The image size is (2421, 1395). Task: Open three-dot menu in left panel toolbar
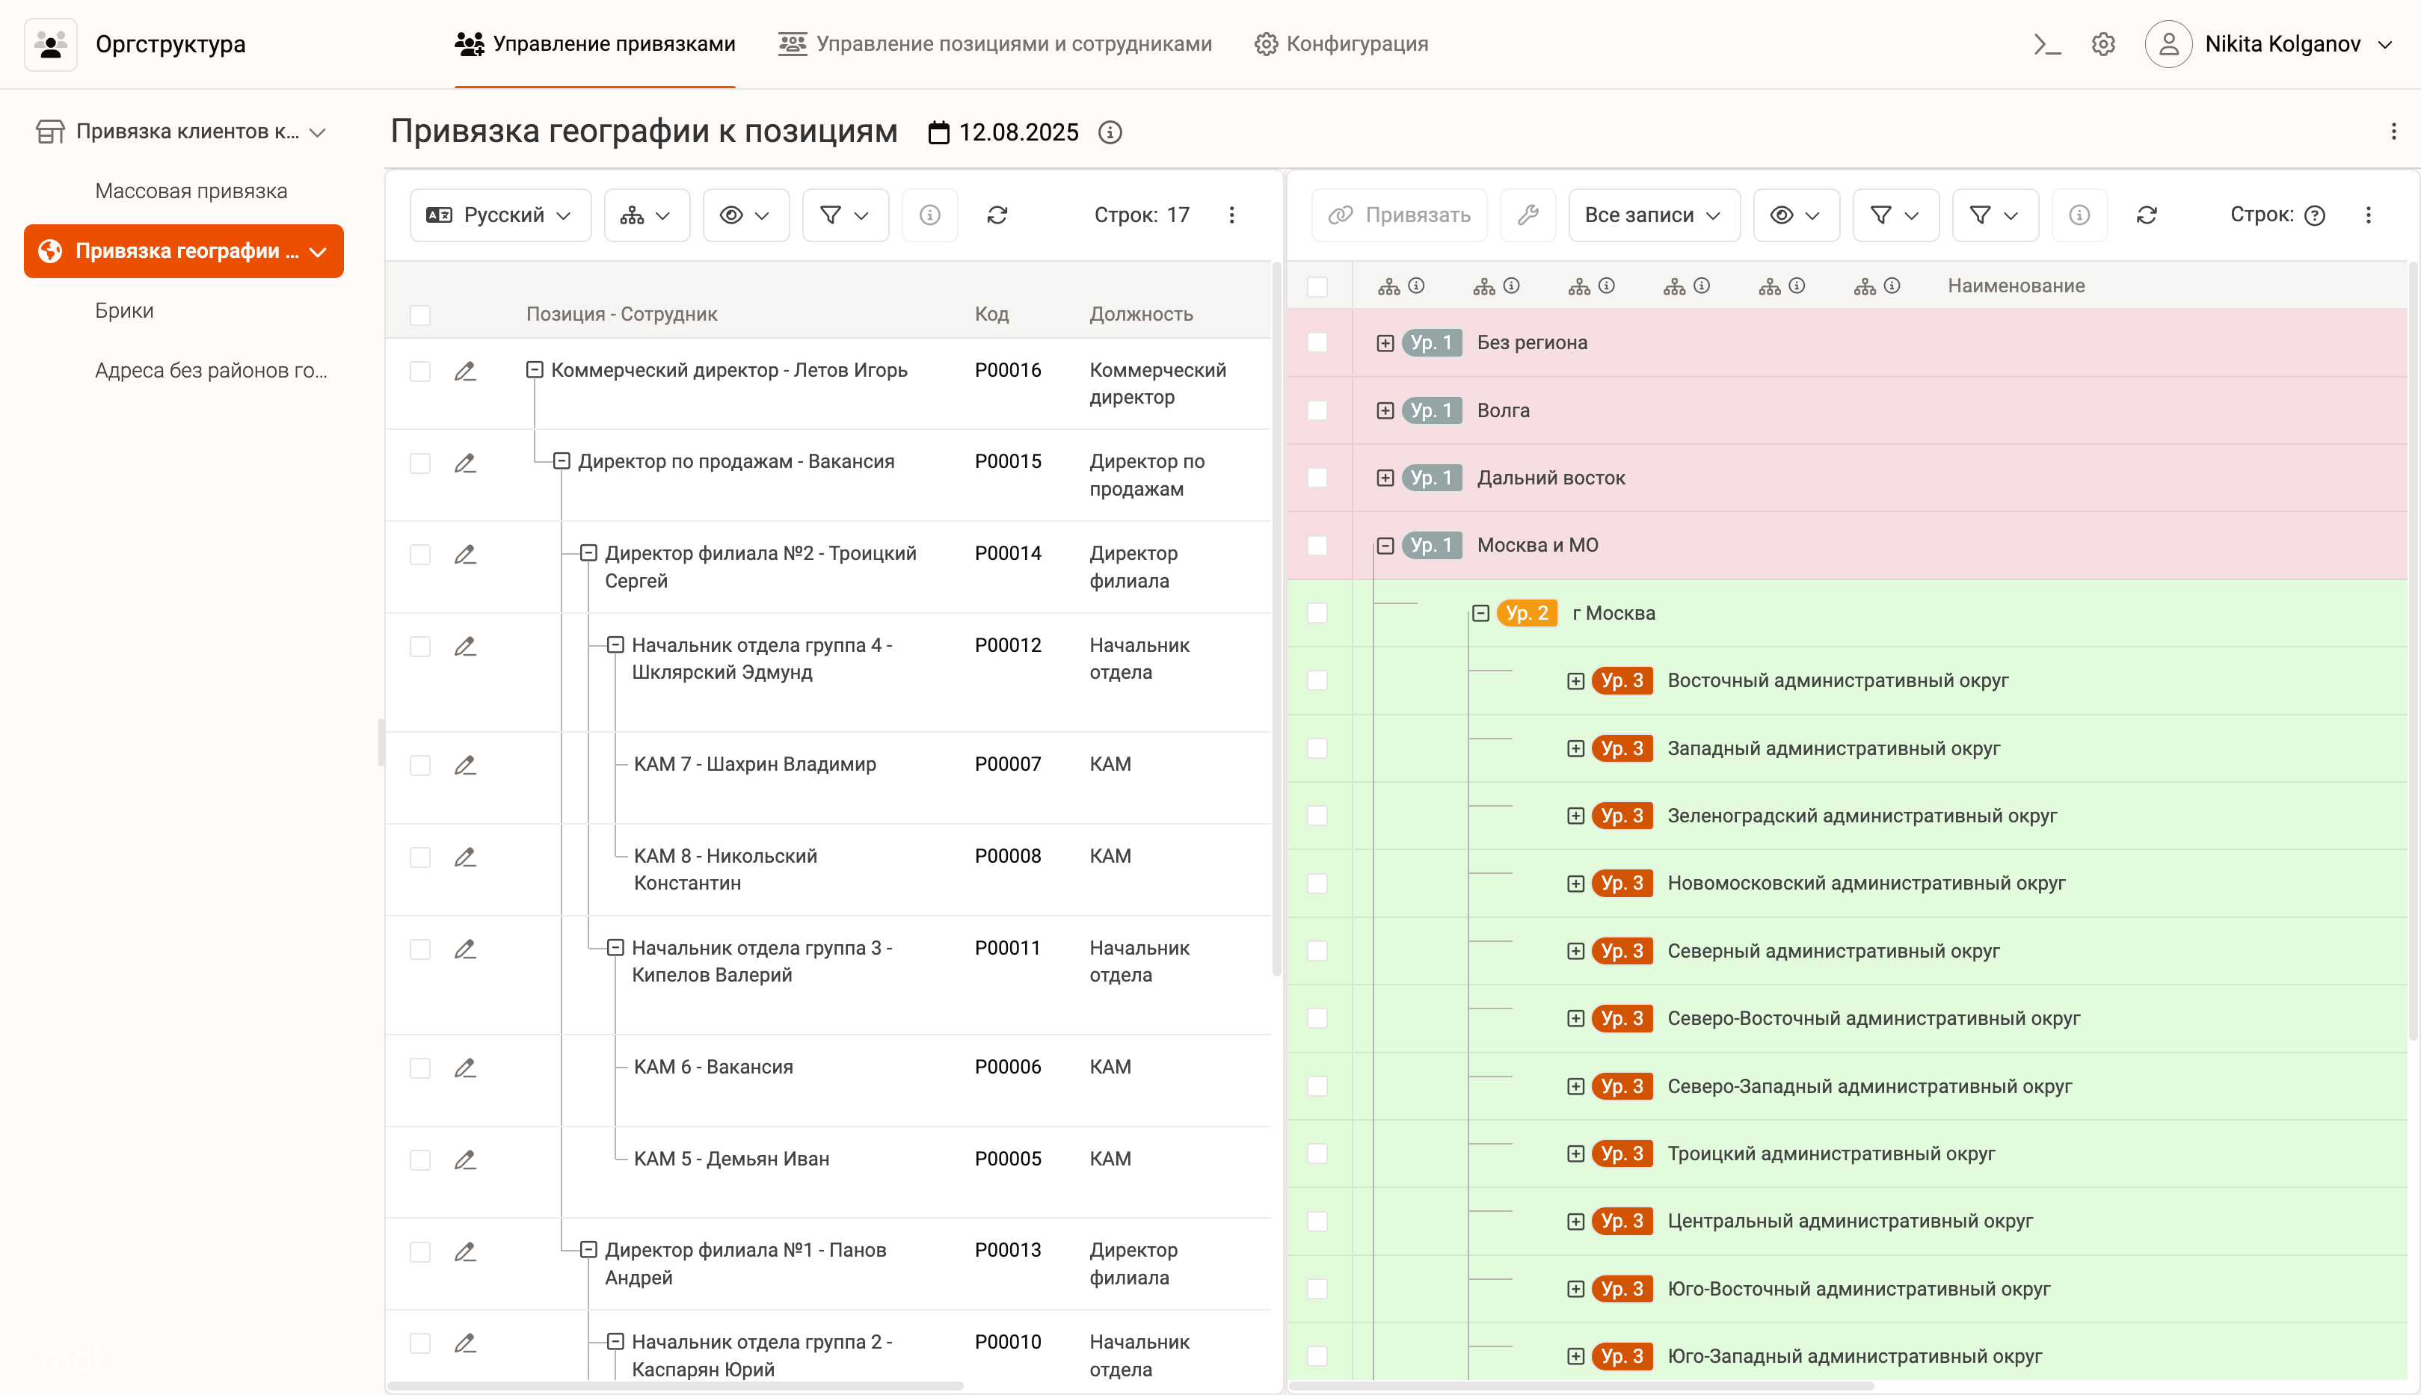1232,215
